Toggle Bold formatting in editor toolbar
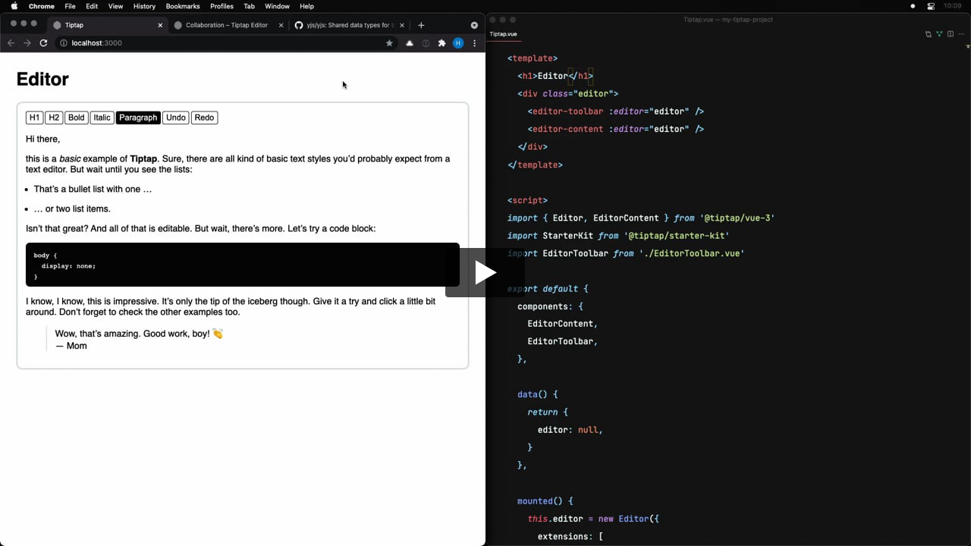 coord(77,118)
